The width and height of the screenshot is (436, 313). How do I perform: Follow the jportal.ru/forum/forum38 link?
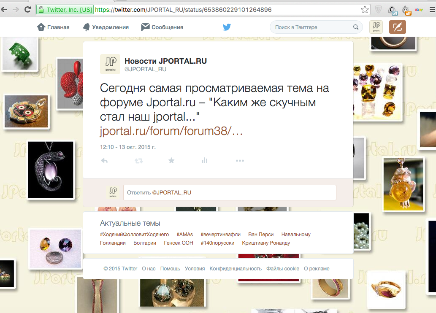171,131
